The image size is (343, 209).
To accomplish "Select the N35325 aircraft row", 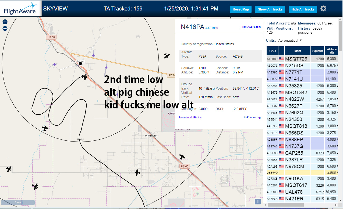I will pos(302,86).
